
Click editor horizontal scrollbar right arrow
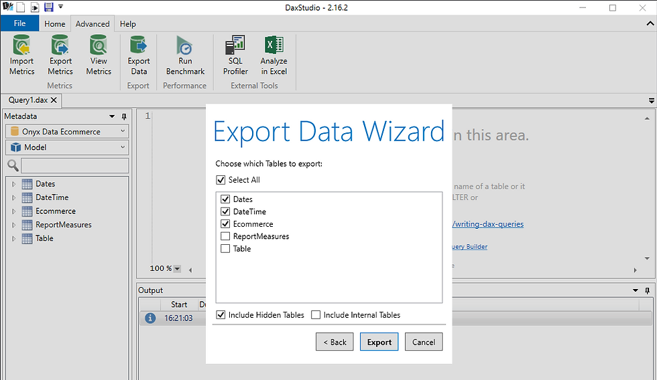(636, 270)
